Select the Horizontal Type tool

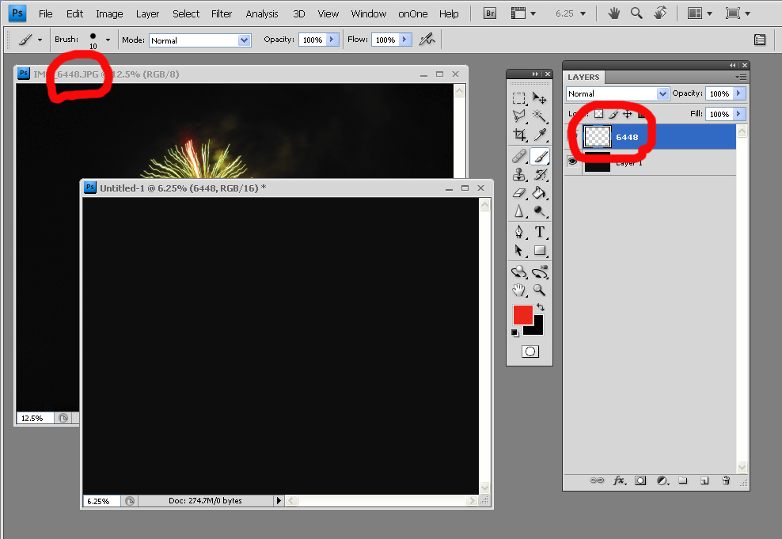(540, 232)
